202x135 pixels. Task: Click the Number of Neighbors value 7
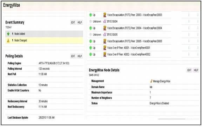[x=150, y=98]
